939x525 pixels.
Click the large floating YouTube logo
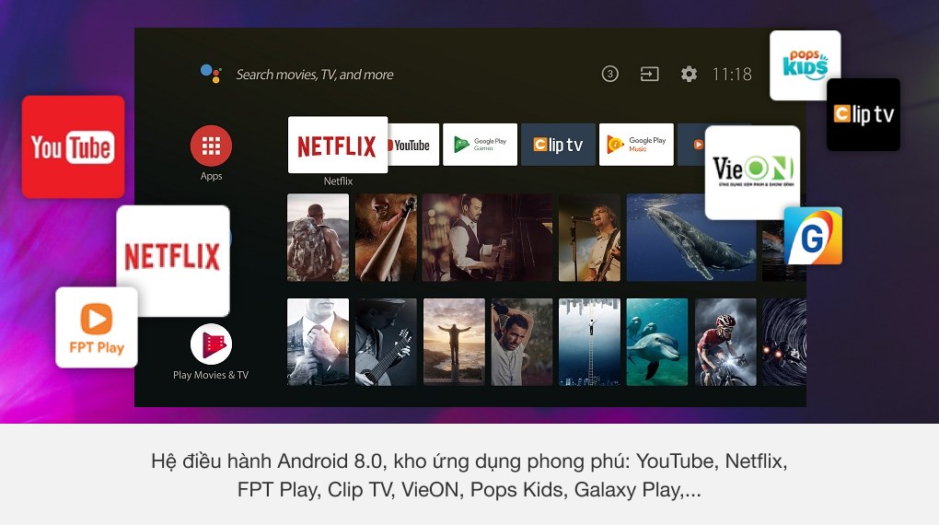[73, 146]
